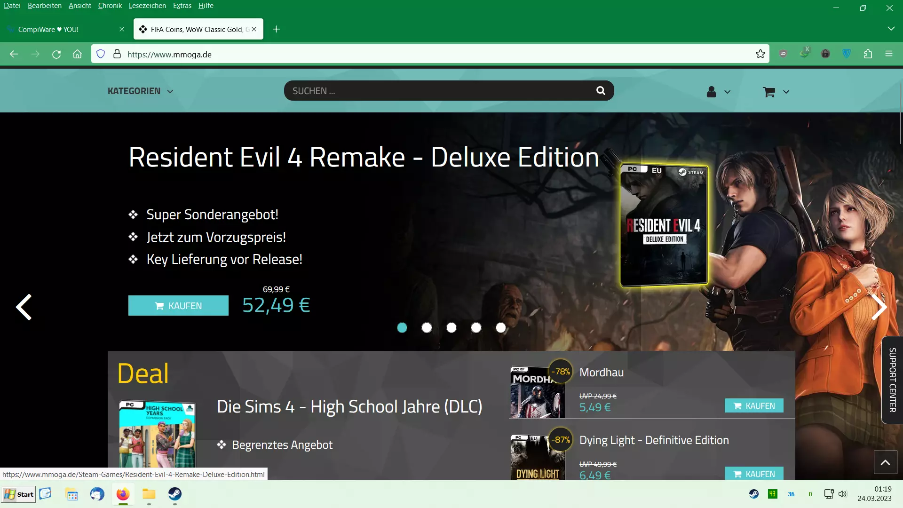This screenshot has height=508, width=903.
Task: Click Kaufen for Mordhau
Action: (754, 405)
